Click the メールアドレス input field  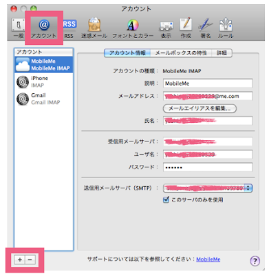[x=208, y=96]
